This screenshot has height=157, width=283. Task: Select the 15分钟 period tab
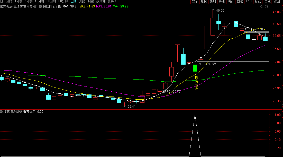pyautogui.click(x=39, y=2)
